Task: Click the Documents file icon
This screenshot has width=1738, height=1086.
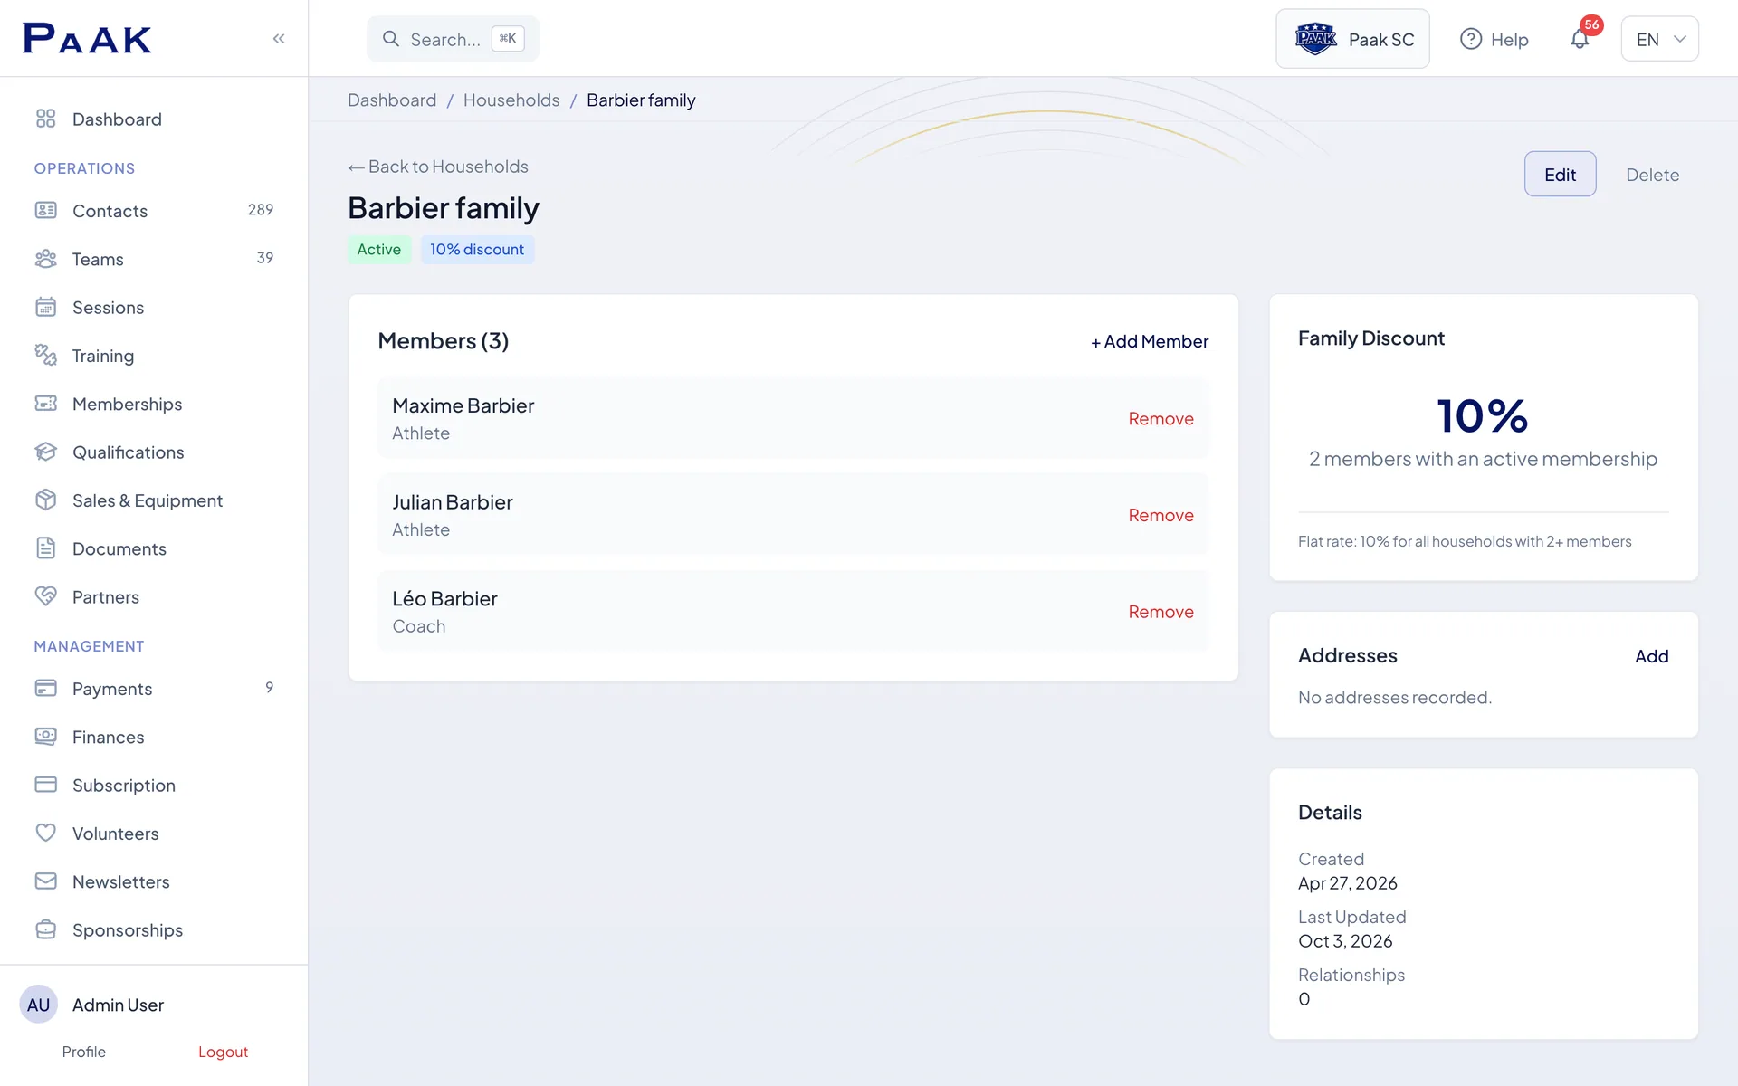Action: (x=45, y=548)
